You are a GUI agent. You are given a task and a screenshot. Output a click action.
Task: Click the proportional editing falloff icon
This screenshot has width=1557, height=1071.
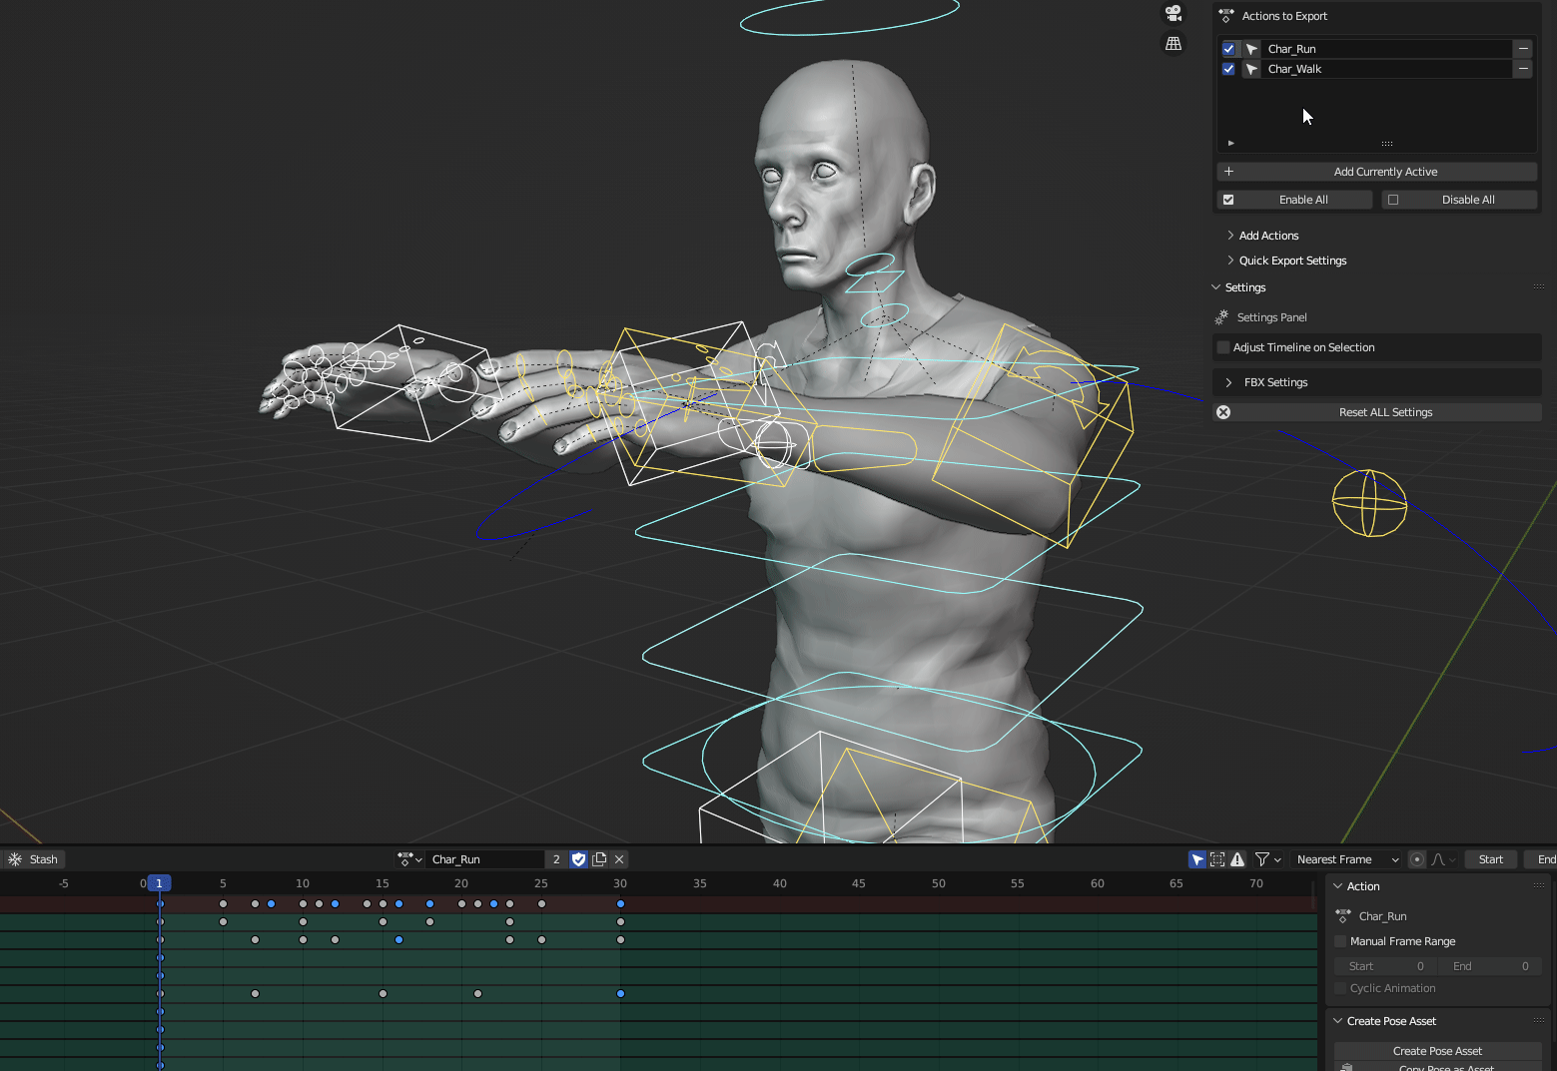(x=1440, y=859)
